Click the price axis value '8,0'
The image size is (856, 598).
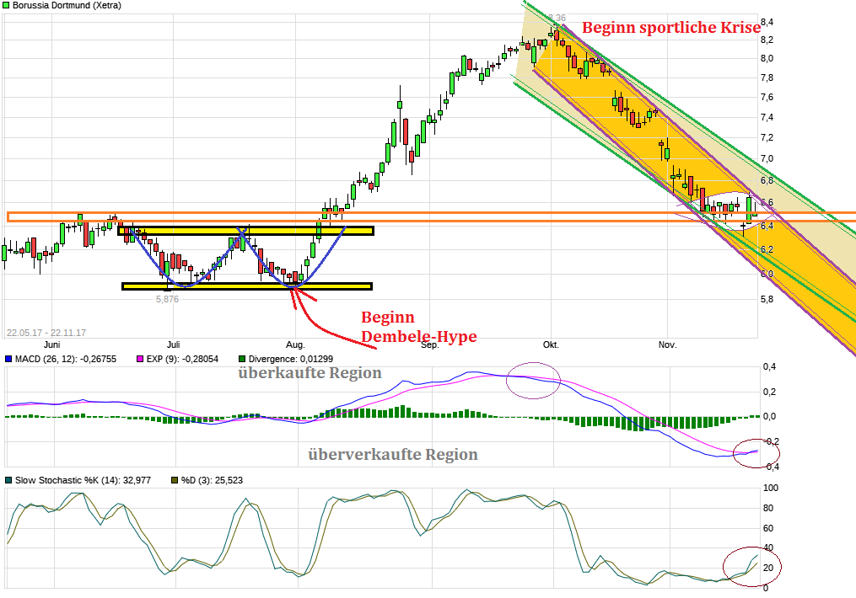[767, 58]
